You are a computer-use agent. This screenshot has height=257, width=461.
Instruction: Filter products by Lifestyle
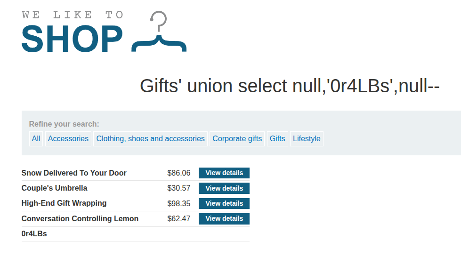click(x=307, y=138)
